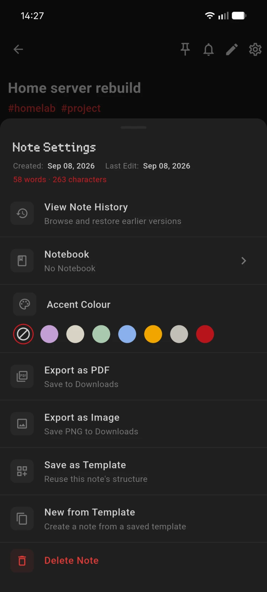The image size is (267, 592).
Task: Tap the Home server rebuild title
Action: 74,88
